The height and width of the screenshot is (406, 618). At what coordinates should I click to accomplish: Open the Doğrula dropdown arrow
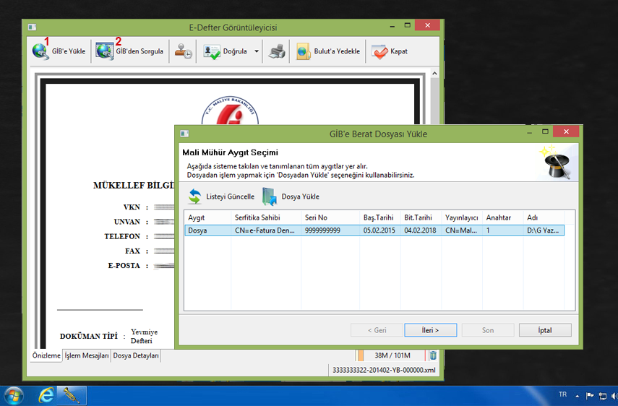[257, 52]
